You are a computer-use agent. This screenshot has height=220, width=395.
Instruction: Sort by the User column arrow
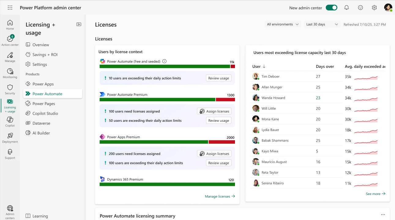click(264, 67)
